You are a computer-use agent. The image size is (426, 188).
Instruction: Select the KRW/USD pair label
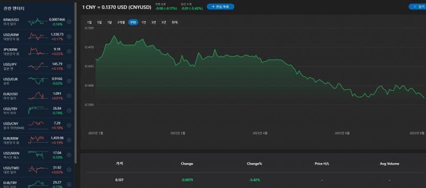click(x=11, y=20)
